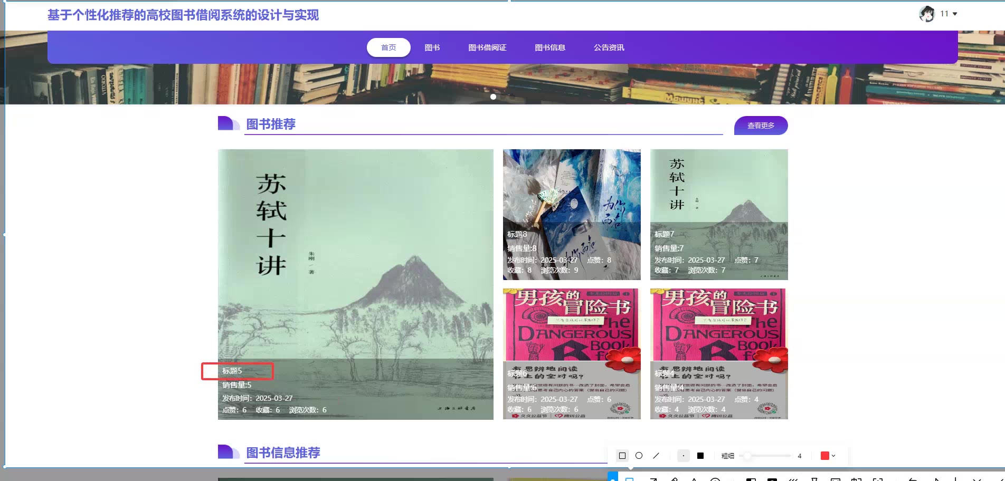Click the 标题5 book title text
The height and width of the screenshot is (481, 1005).
[232, 371]
